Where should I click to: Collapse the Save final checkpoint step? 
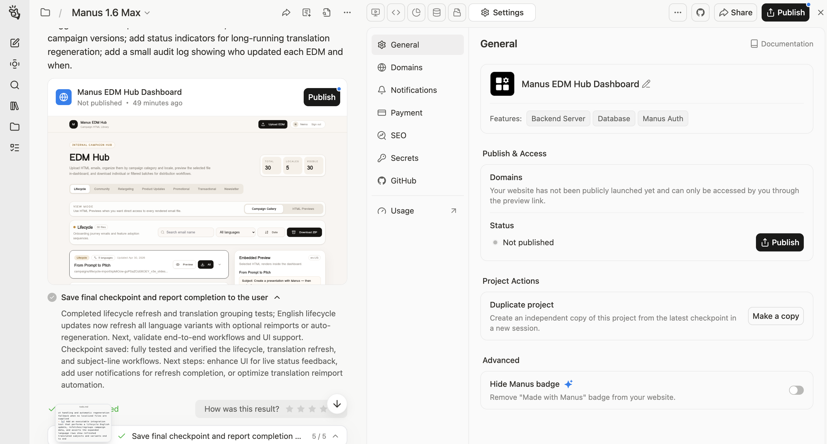277,298
